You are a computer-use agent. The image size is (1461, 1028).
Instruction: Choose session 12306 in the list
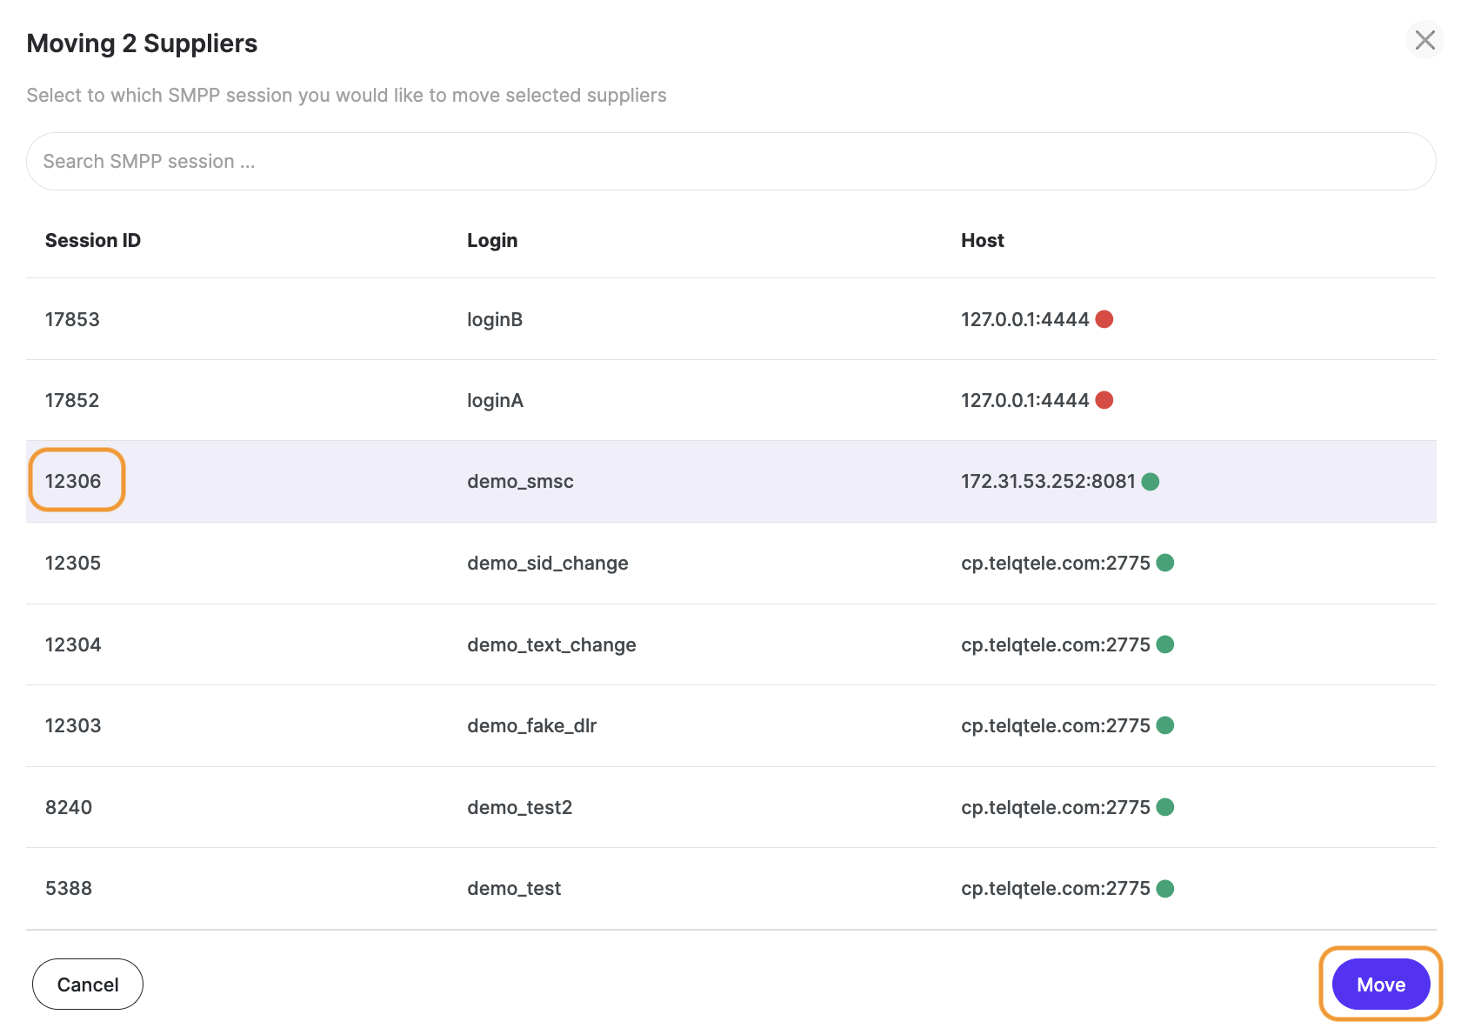click(x=74, y=481)
